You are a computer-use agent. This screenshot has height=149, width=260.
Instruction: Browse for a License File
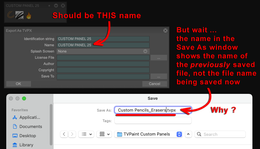coord(159,58)
